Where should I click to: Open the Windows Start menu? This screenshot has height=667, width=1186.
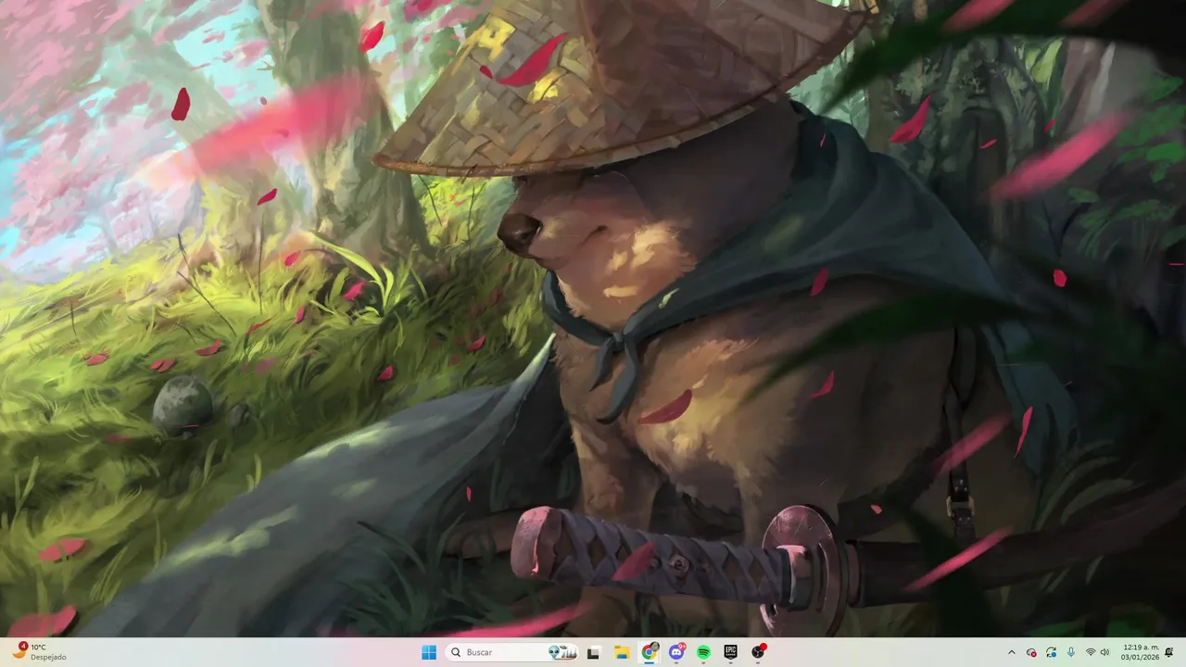point(429,652)
